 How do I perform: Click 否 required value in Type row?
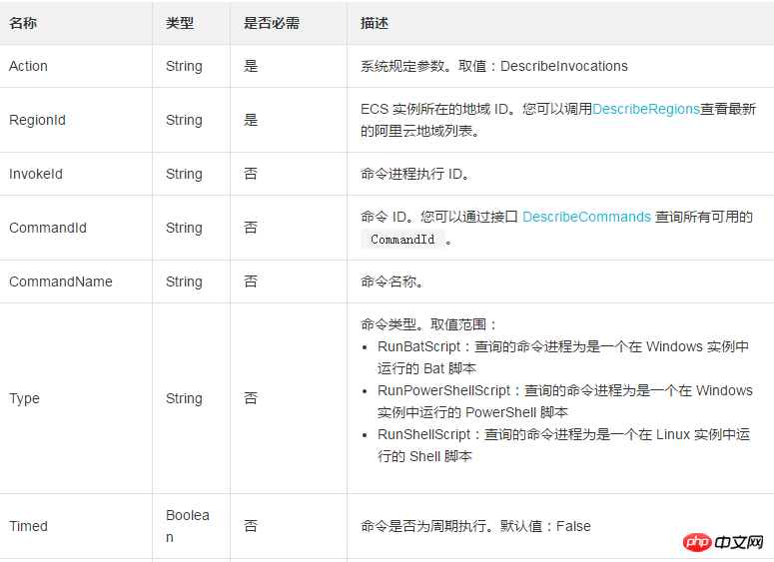point(251,398)
